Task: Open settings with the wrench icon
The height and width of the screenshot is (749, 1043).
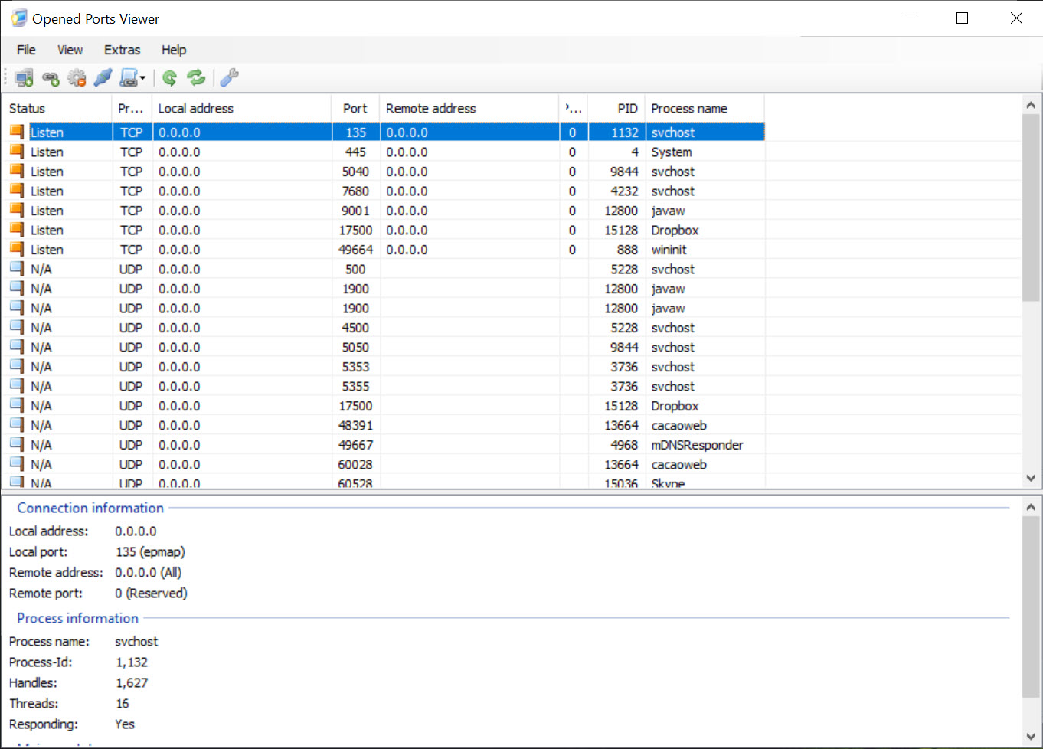Action: coord(229,77)
